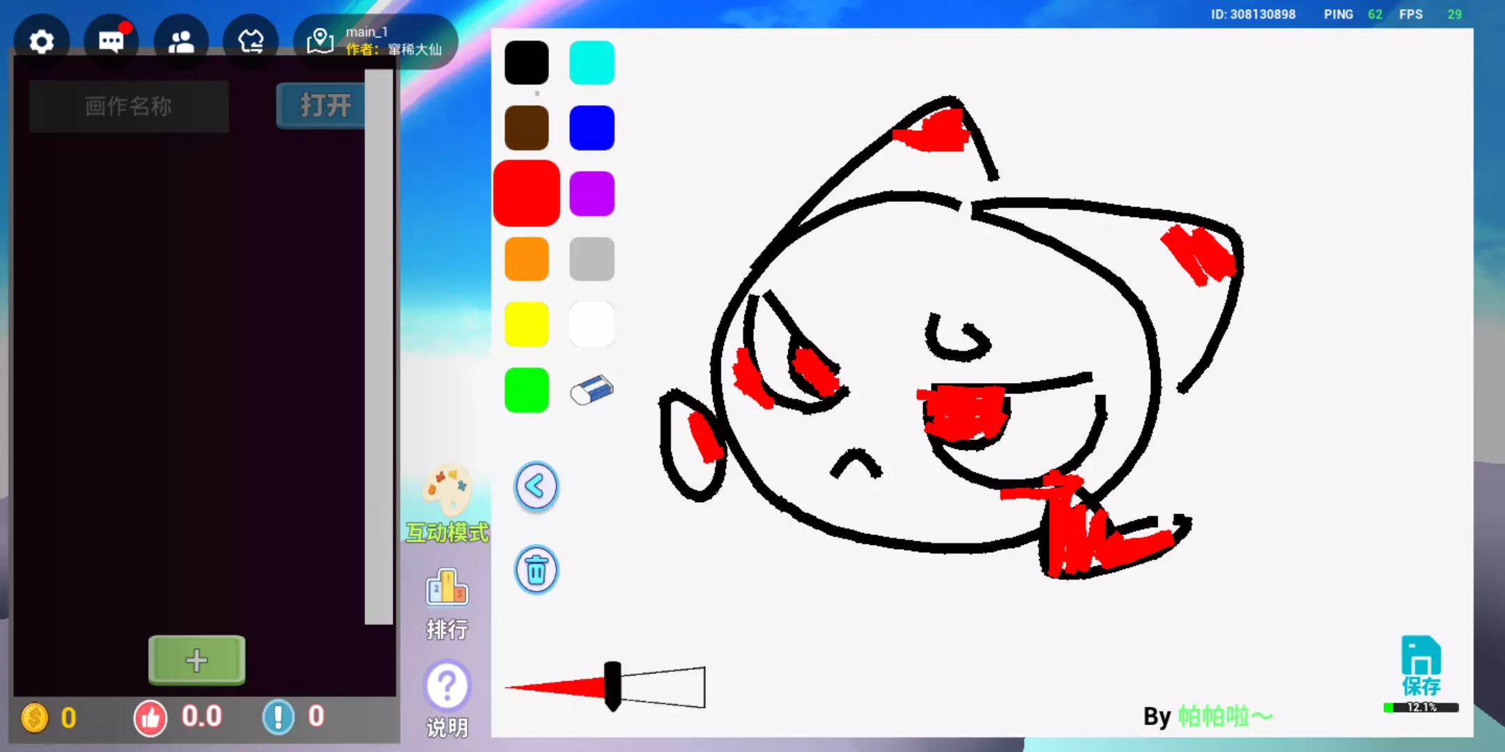The width and height of the screenshot is (1505, 752).
Task: Click the brush size slider handle
Action: 612,686
